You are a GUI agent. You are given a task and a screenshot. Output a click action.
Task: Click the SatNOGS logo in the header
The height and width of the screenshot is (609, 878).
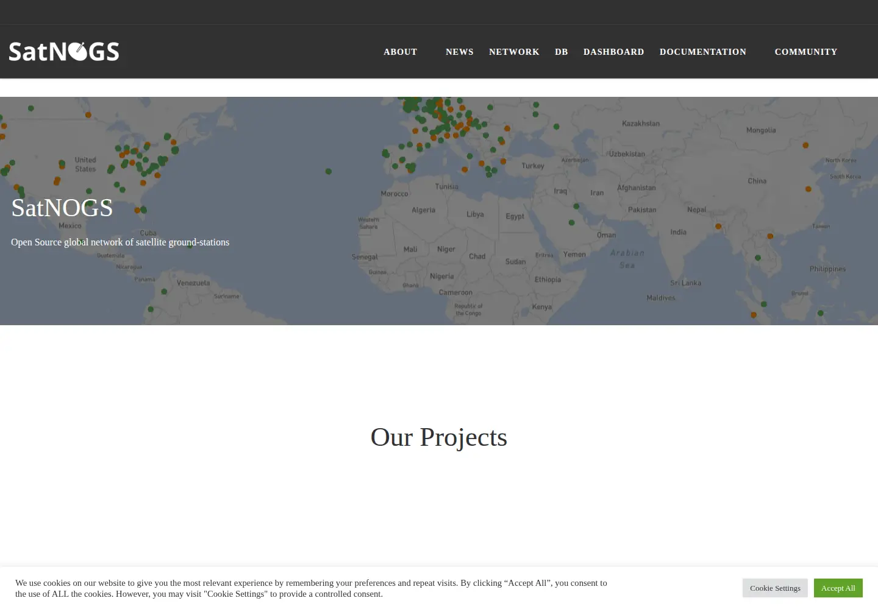point(64,52)
